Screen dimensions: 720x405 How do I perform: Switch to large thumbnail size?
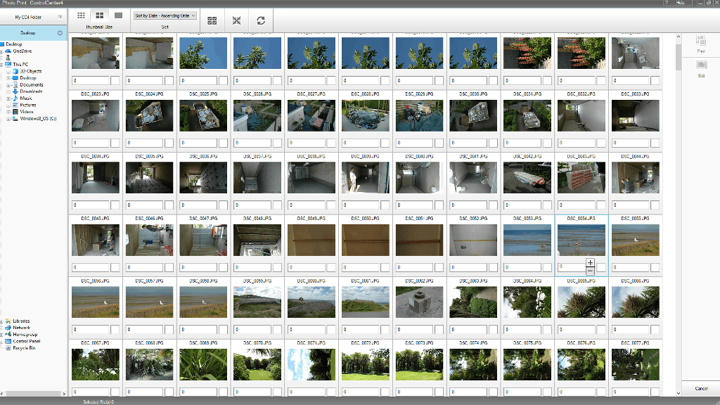118,15
